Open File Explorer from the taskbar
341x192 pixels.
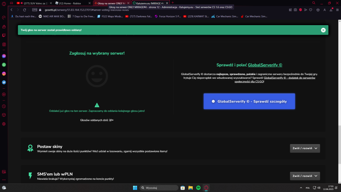[191, 188]
